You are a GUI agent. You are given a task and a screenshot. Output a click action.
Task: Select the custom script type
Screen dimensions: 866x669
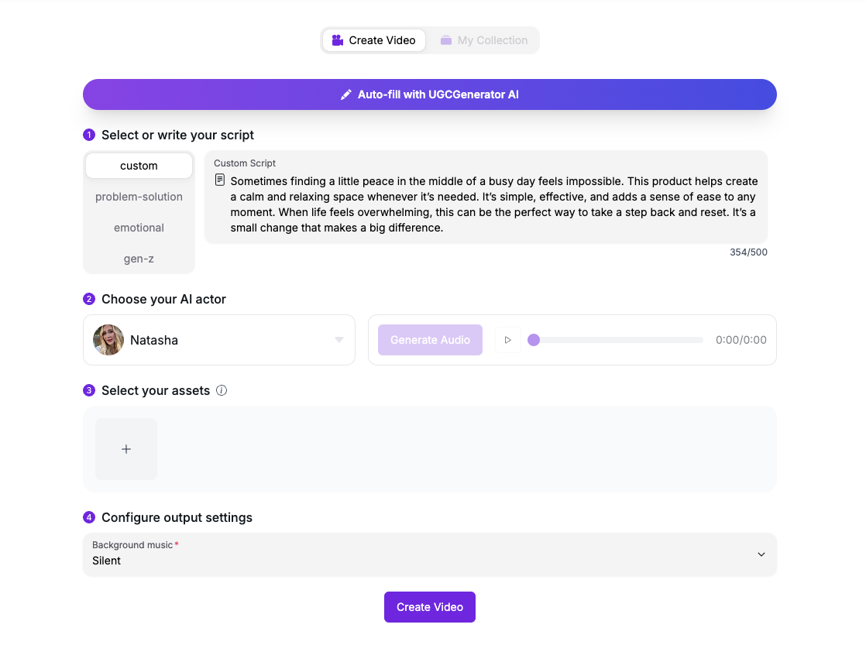tap(139, 166)
